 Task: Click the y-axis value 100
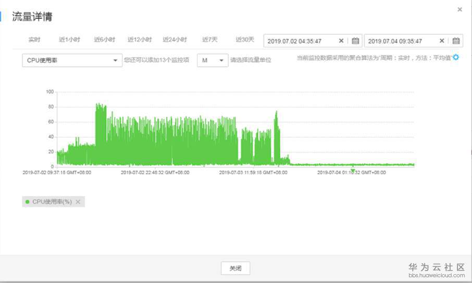(50, 92)
